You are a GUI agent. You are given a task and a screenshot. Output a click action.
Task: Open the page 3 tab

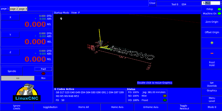tap(23, 9)
